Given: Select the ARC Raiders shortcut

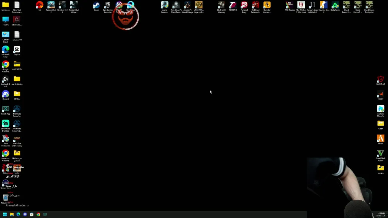Looking at the screenshot, I should click(289, 6).
